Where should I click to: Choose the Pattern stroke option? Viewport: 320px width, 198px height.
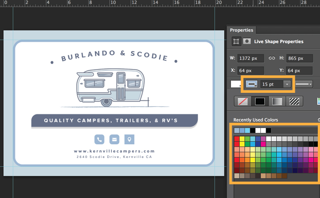pyautogui.click(x=294, y=101)
